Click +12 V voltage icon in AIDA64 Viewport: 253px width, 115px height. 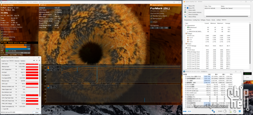188,42
